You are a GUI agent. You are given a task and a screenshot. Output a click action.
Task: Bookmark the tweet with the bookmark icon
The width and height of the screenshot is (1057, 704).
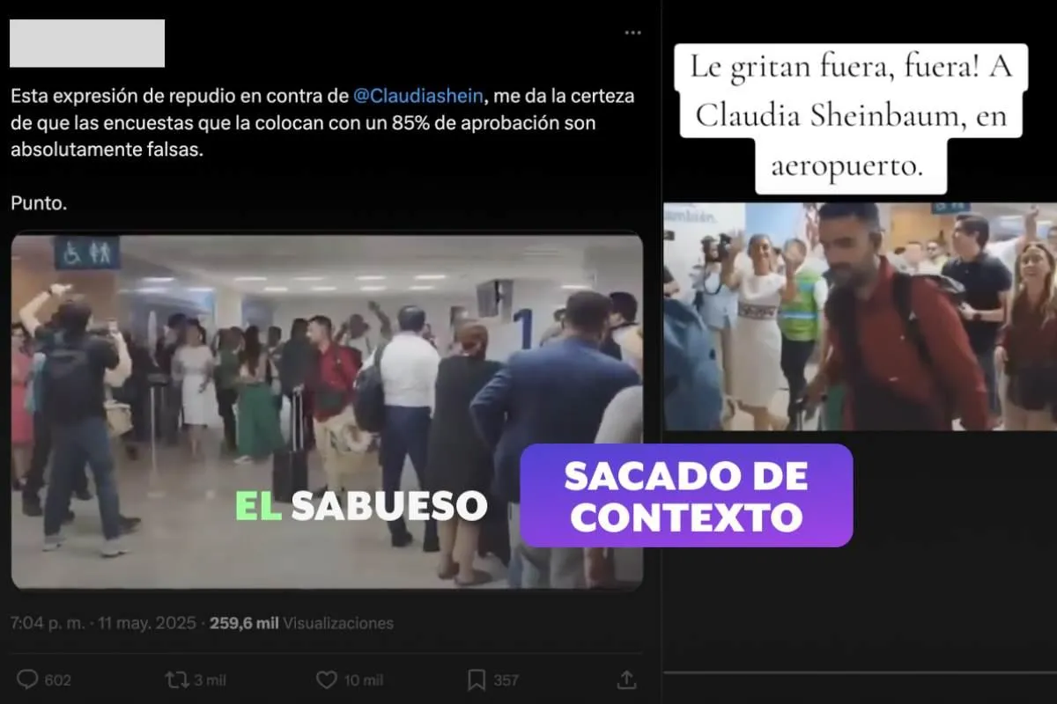(477, 679)
